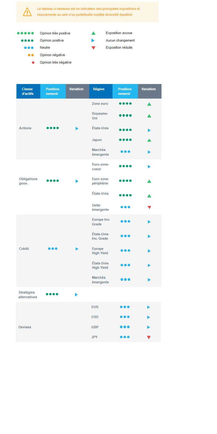Click the orange warning triangle icon

click(27, 12)
